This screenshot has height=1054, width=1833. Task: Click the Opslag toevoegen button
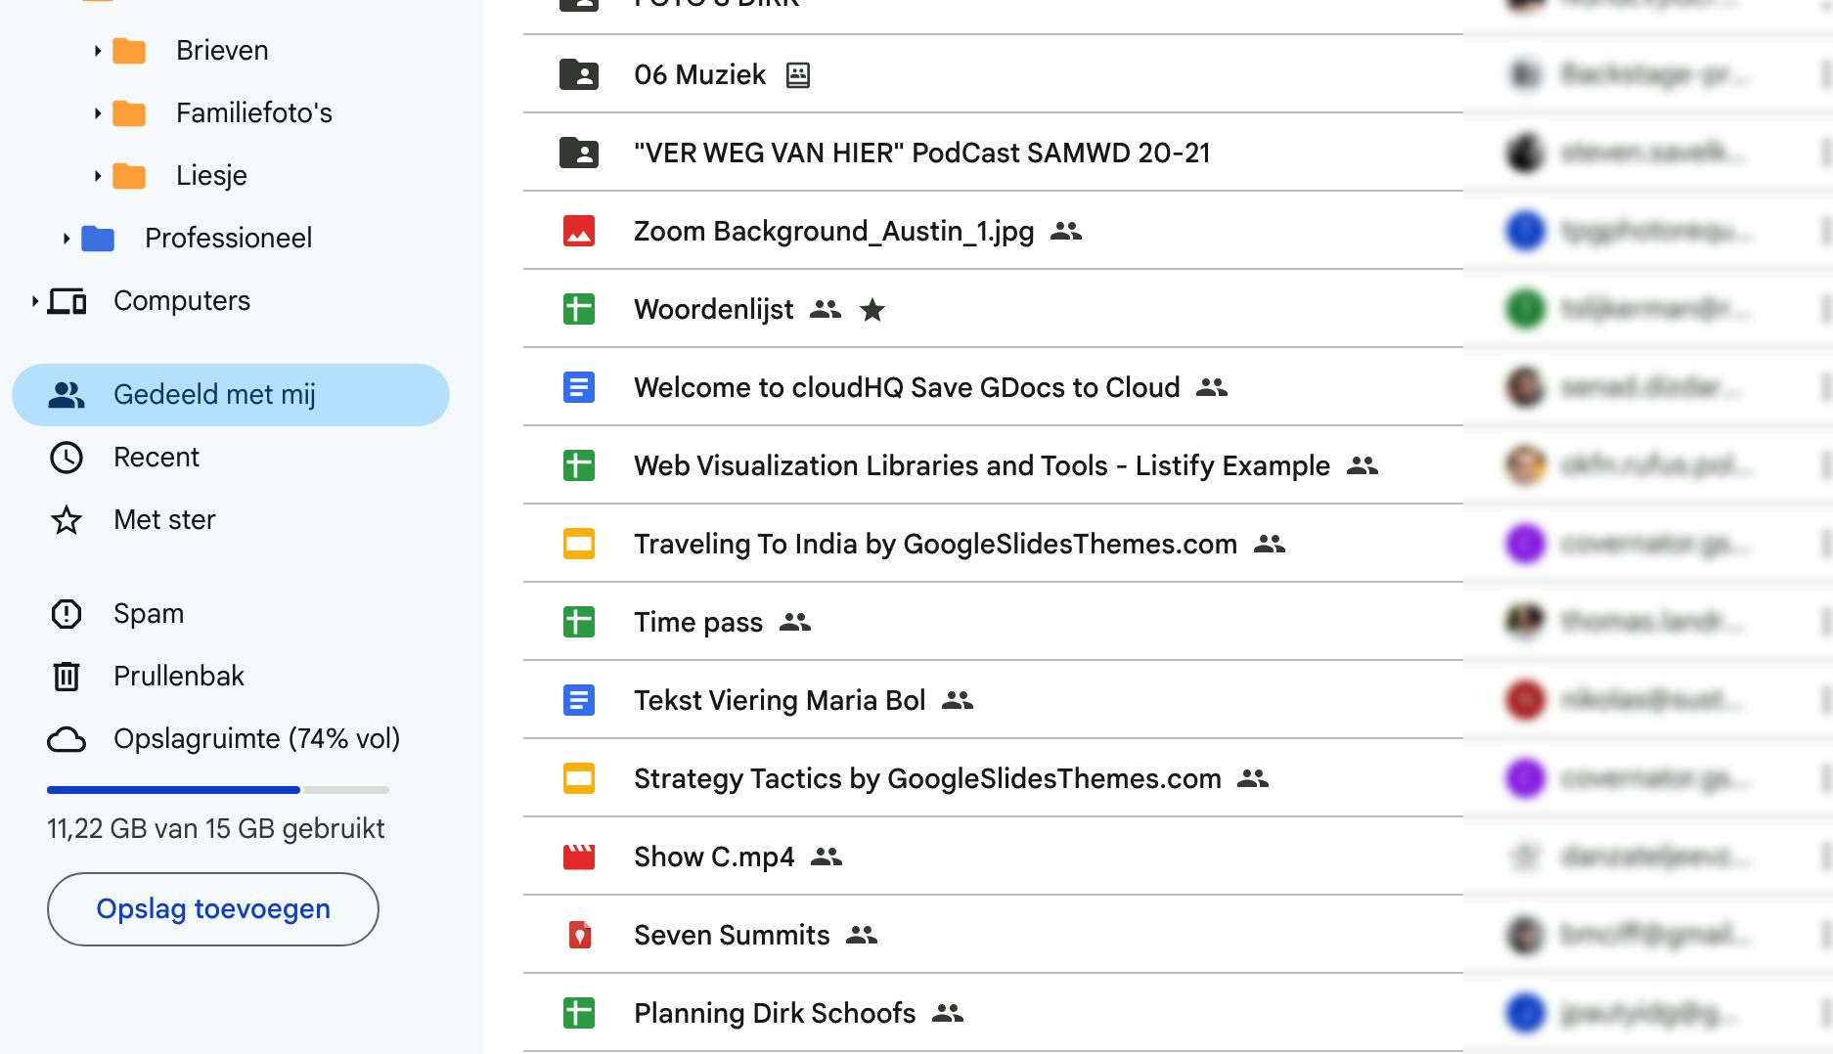click(213, 909)
